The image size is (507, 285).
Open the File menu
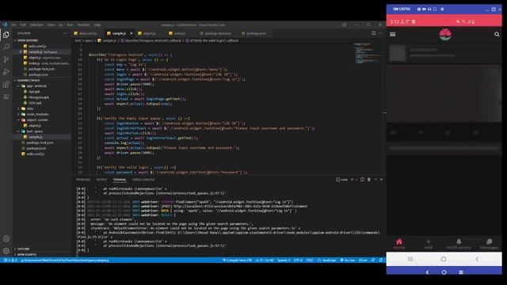[13, 25]
